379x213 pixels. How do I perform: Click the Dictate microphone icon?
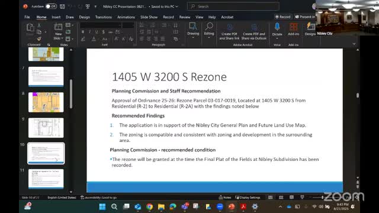277,27
